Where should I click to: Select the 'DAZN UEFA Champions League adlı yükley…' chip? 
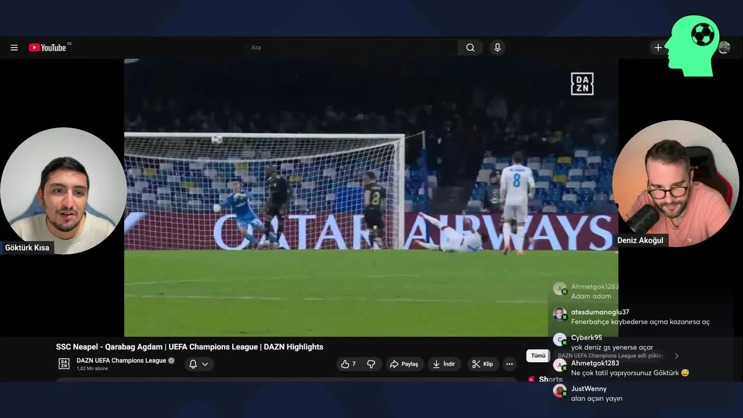611,355
